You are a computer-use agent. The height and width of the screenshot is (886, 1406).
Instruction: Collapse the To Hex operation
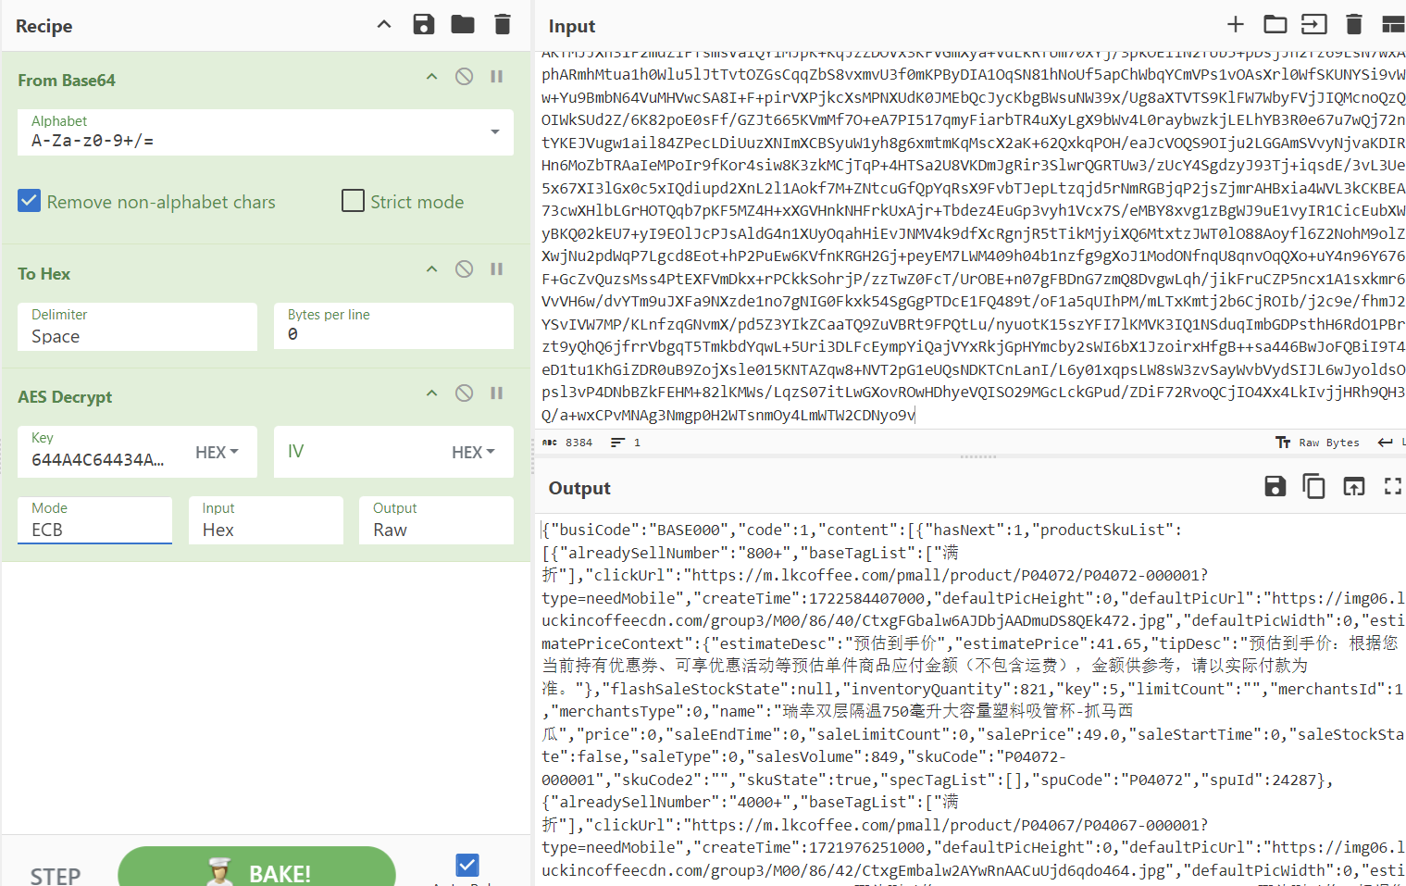[x=431, y=269]
